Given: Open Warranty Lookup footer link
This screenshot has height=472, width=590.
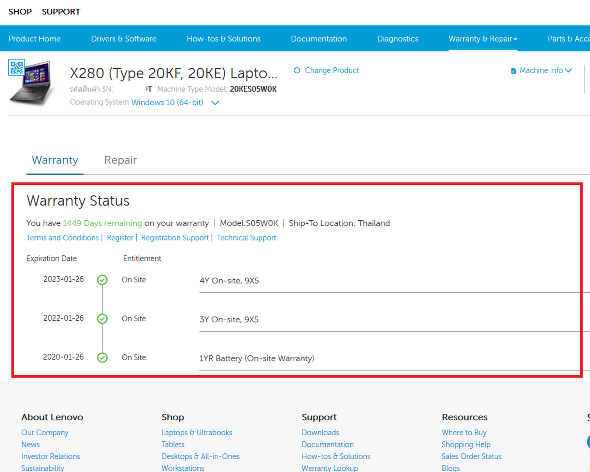Looking at the screenshot, I should point(330,468).
